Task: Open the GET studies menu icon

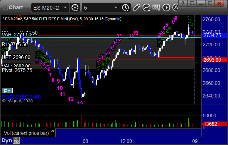Action: tap(156, 8)
